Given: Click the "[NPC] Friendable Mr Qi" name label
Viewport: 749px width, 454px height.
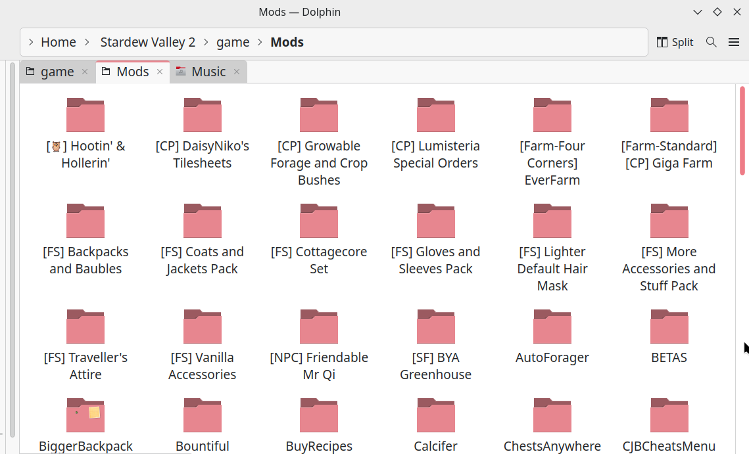Looking at the screenshot, I should 319,366.
